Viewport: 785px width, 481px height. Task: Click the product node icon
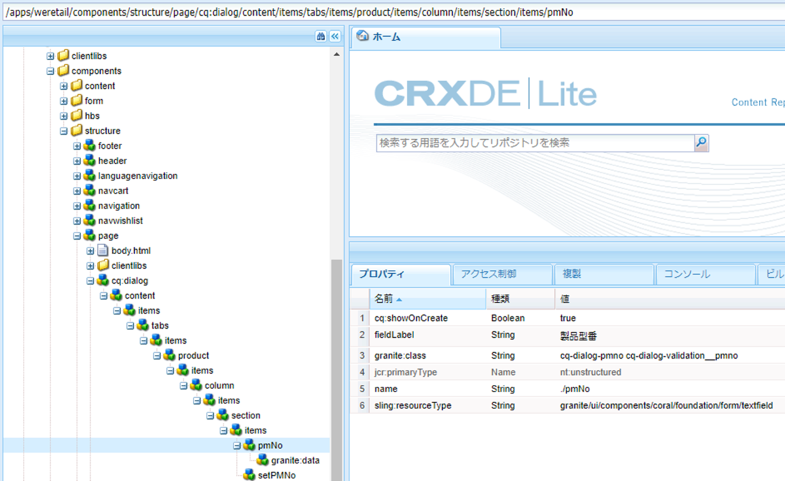[169, 356]
